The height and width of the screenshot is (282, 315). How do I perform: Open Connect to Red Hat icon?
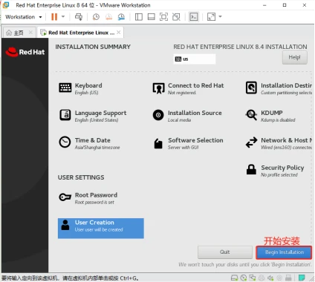[x=158, y=88]
